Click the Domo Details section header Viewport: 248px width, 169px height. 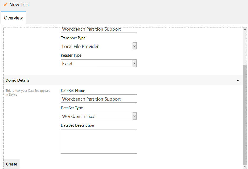(119, 80)
